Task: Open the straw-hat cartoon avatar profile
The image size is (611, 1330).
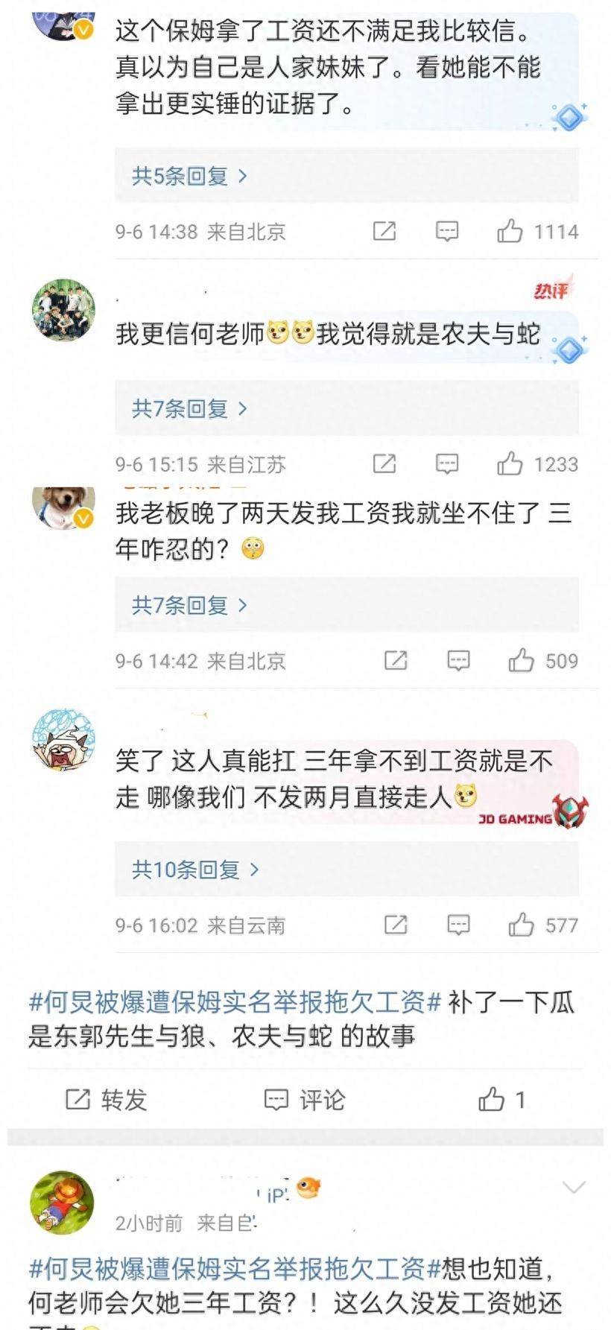Action: point(62,1203)
